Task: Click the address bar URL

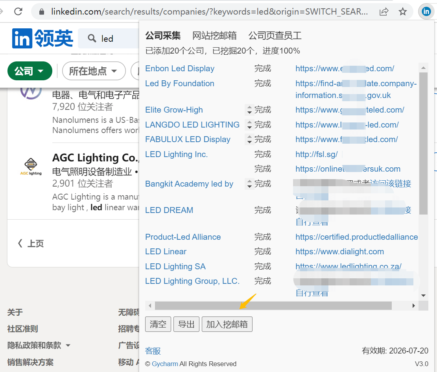Action: (x=209, y=11)
